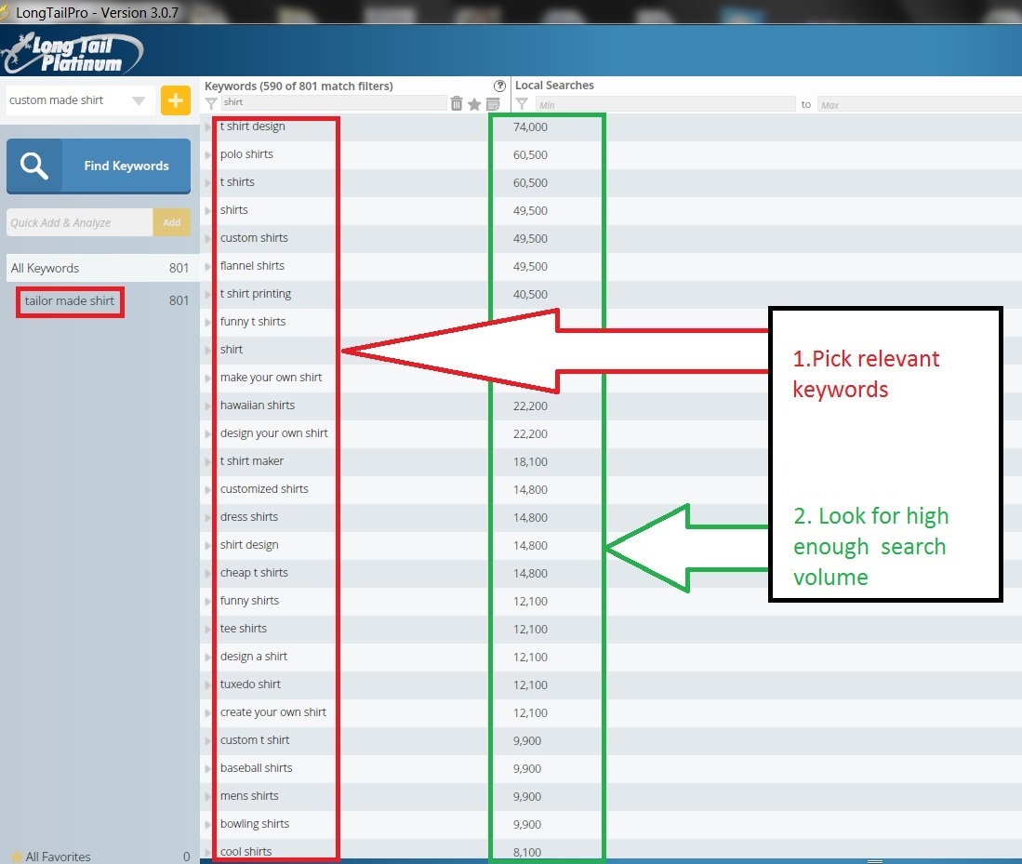Select the 'bowling shirts' keyword
Image resolution: width=1022 pixels, height=864 pixels.
click(x=255, y=824)
